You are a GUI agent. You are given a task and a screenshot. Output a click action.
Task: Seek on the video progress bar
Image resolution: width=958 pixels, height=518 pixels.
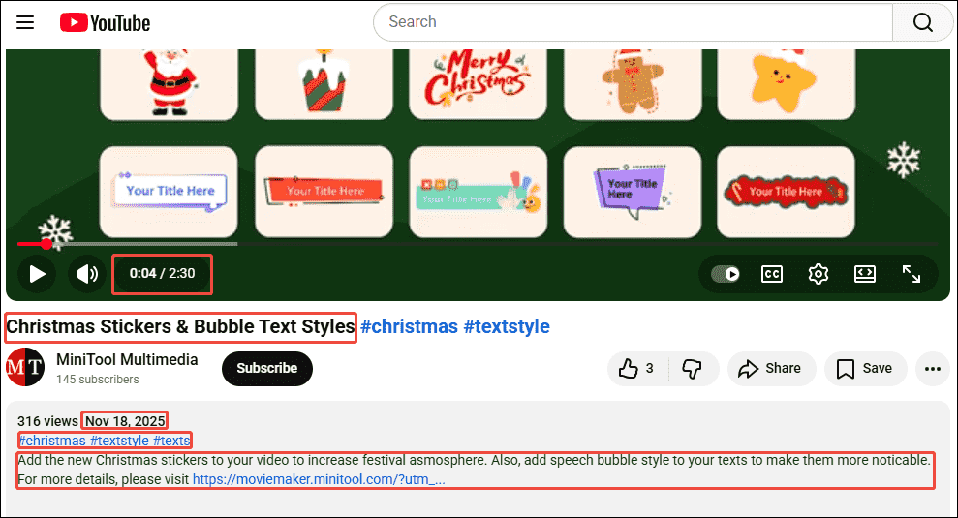tap(477, 244)
